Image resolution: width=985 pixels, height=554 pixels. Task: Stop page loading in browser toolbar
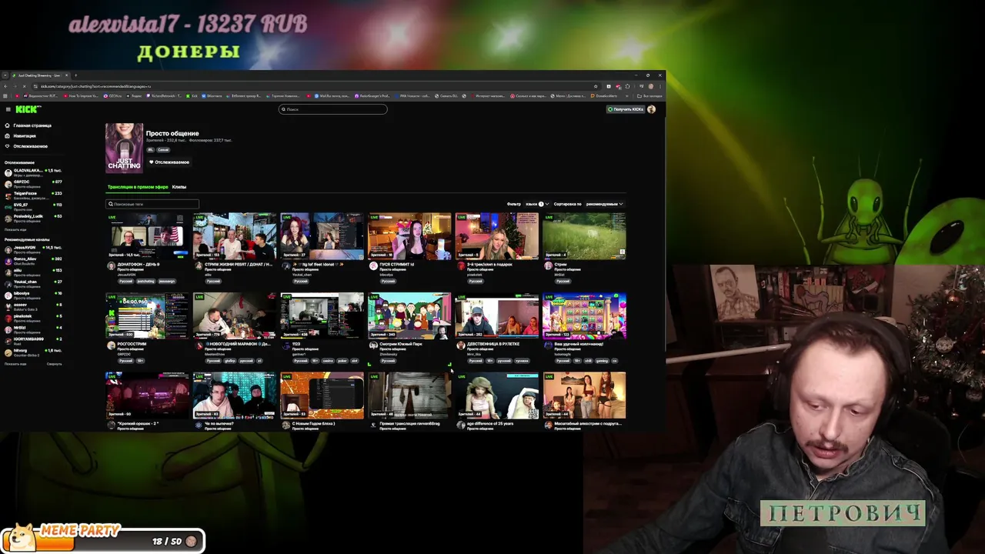click(24, 86)
